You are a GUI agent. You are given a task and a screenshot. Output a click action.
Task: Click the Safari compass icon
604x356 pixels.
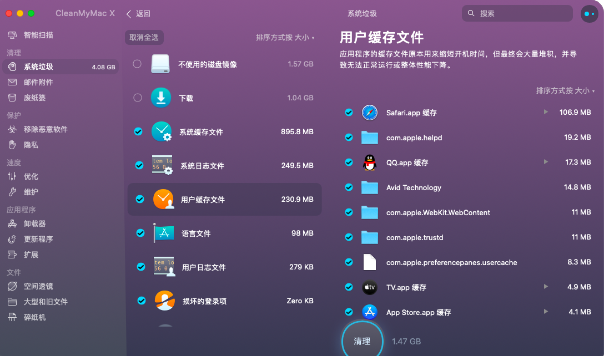tap(369, 113)
